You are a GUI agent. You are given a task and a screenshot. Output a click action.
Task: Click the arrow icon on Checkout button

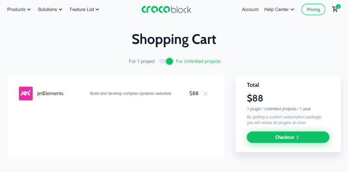[297, 137]
